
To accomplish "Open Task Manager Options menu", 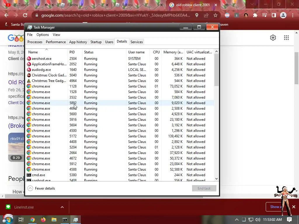I will pos(43,35).
